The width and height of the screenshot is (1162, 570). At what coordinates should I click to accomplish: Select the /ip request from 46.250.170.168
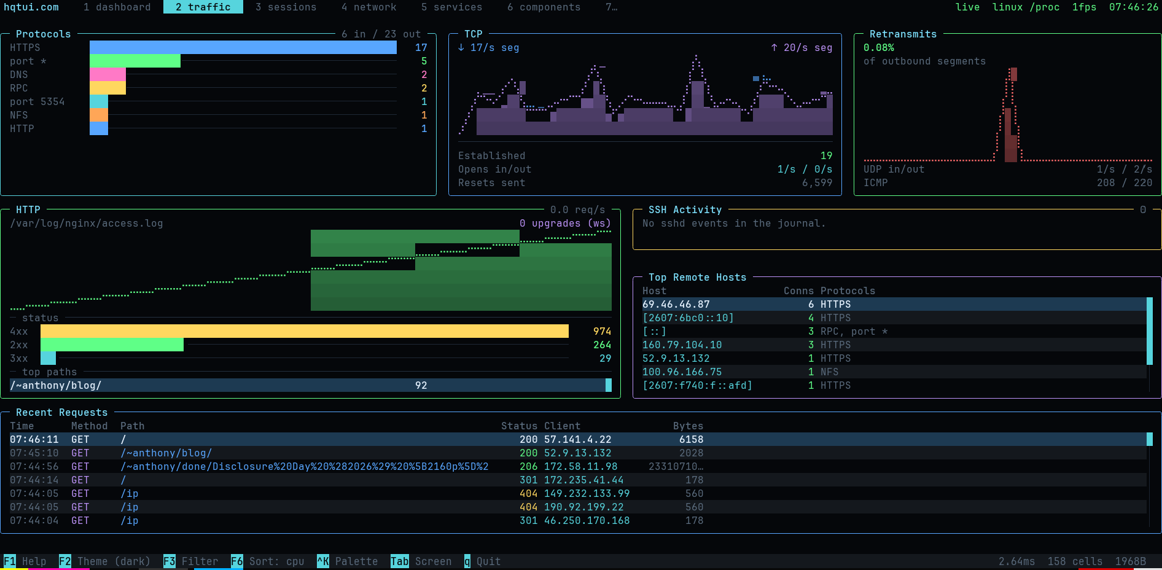[578, 520]
